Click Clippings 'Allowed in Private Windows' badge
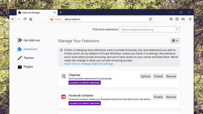This screenshot has width=203, height=114. point(84,83)
